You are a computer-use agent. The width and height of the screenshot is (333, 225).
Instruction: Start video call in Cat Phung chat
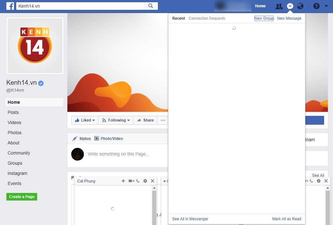coord(131,181)
